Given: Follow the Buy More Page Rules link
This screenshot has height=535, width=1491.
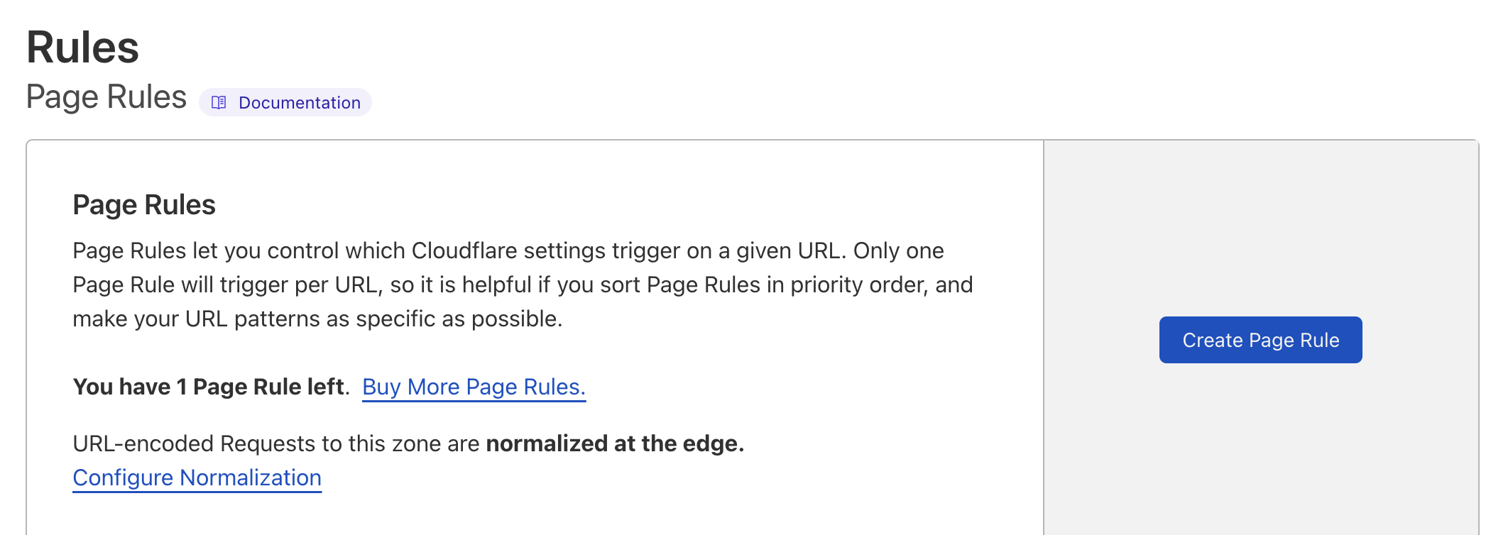Looking at the screenshot, I should coord(474,387).
